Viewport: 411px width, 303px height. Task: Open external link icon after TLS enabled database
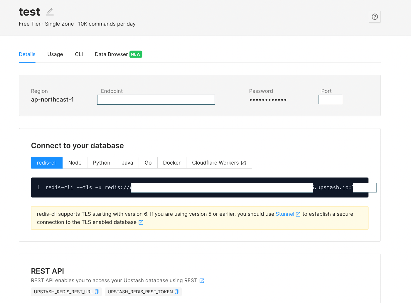141,222
